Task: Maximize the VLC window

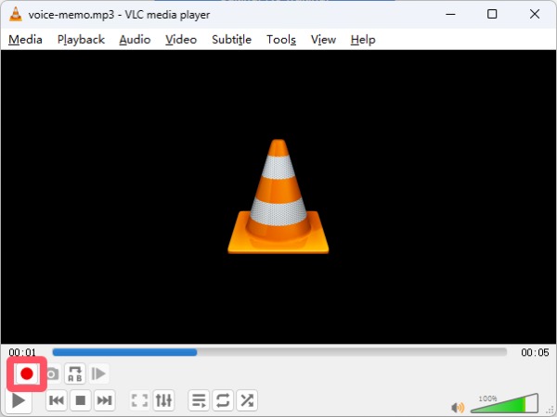Action: click(x=492, y=14)
